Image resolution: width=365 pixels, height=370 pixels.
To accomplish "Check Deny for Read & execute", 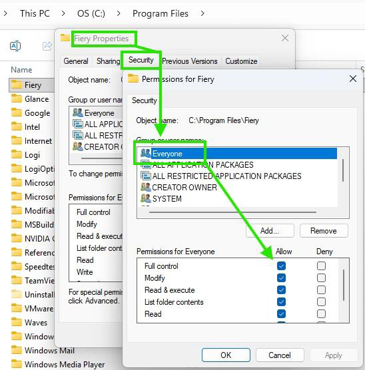I will 321,289.
